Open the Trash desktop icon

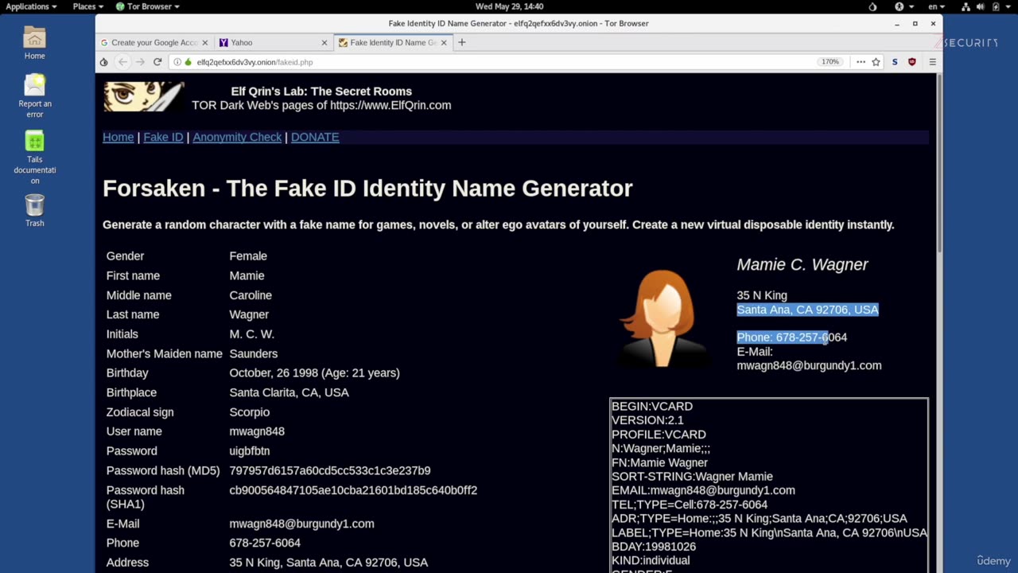pyautogui.click(x=34, y=210)
